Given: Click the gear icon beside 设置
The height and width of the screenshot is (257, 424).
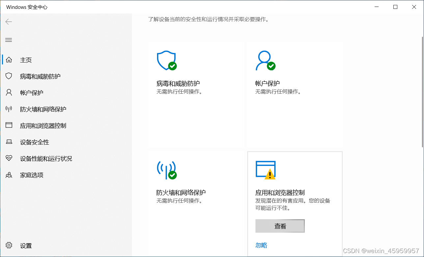Looking at the screenshot, I should pos(9,245).
